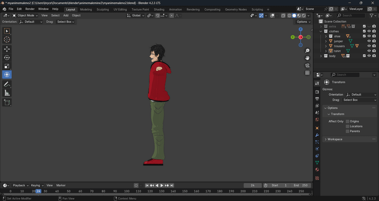Screen dimensions: 379x201
Task: Select the Rotate tool
Action: coord(7,58)
